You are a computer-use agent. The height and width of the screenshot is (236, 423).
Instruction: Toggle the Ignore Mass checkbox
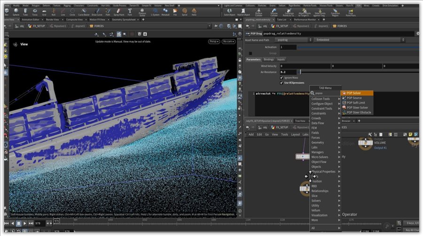[x=282, y=77]
